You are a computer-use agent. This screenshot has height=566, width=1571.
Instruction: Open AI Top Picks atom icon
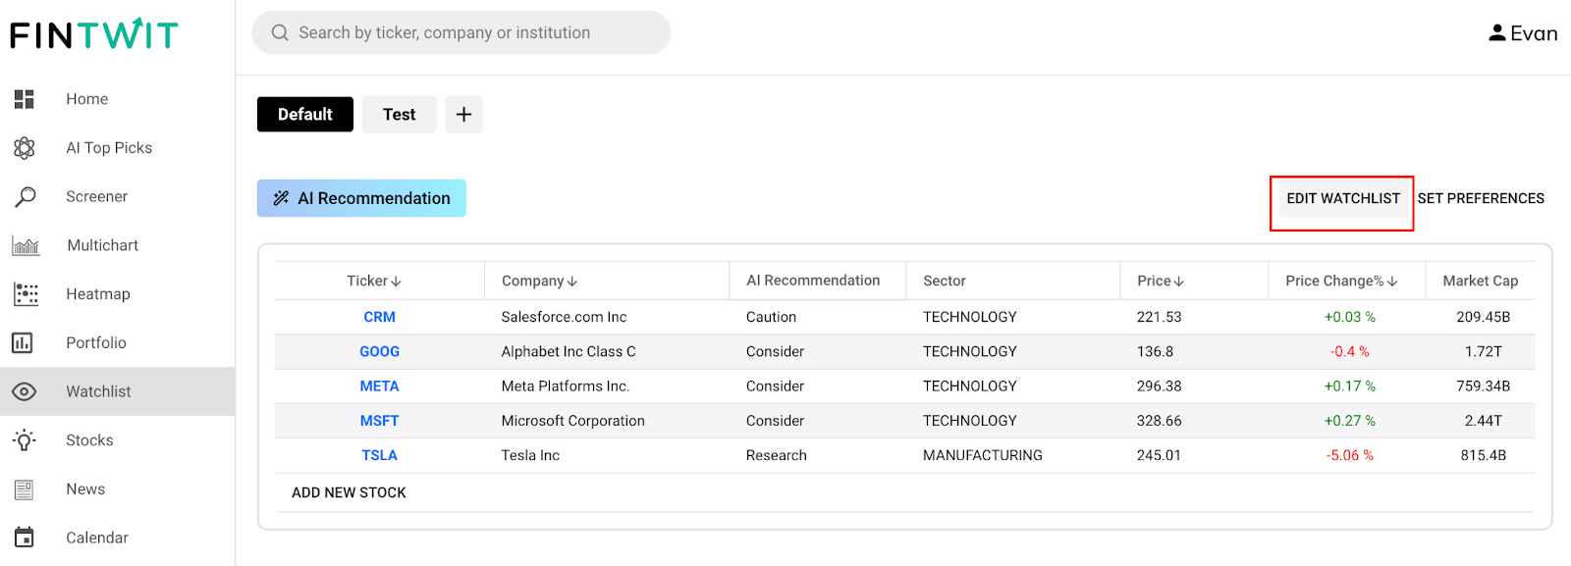point(25,148)
